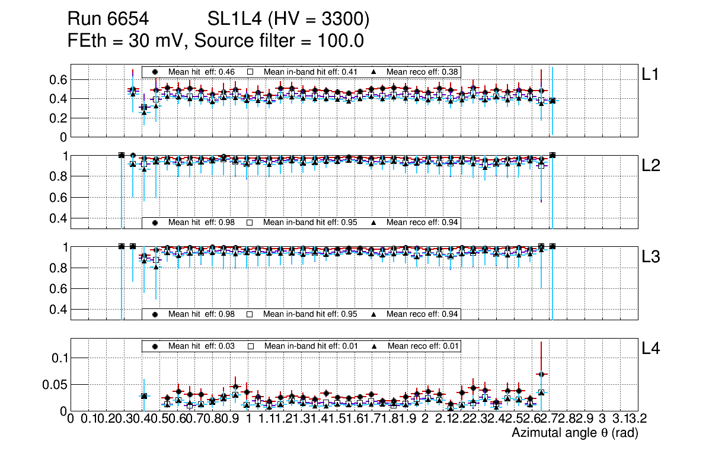Select the L2 panel label
Viewport: 709px width, 457px height.
(x=651, y=166)
